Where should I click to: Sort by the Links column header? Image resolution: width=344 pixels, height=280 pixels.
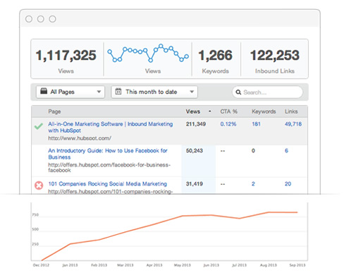[291, 111]
